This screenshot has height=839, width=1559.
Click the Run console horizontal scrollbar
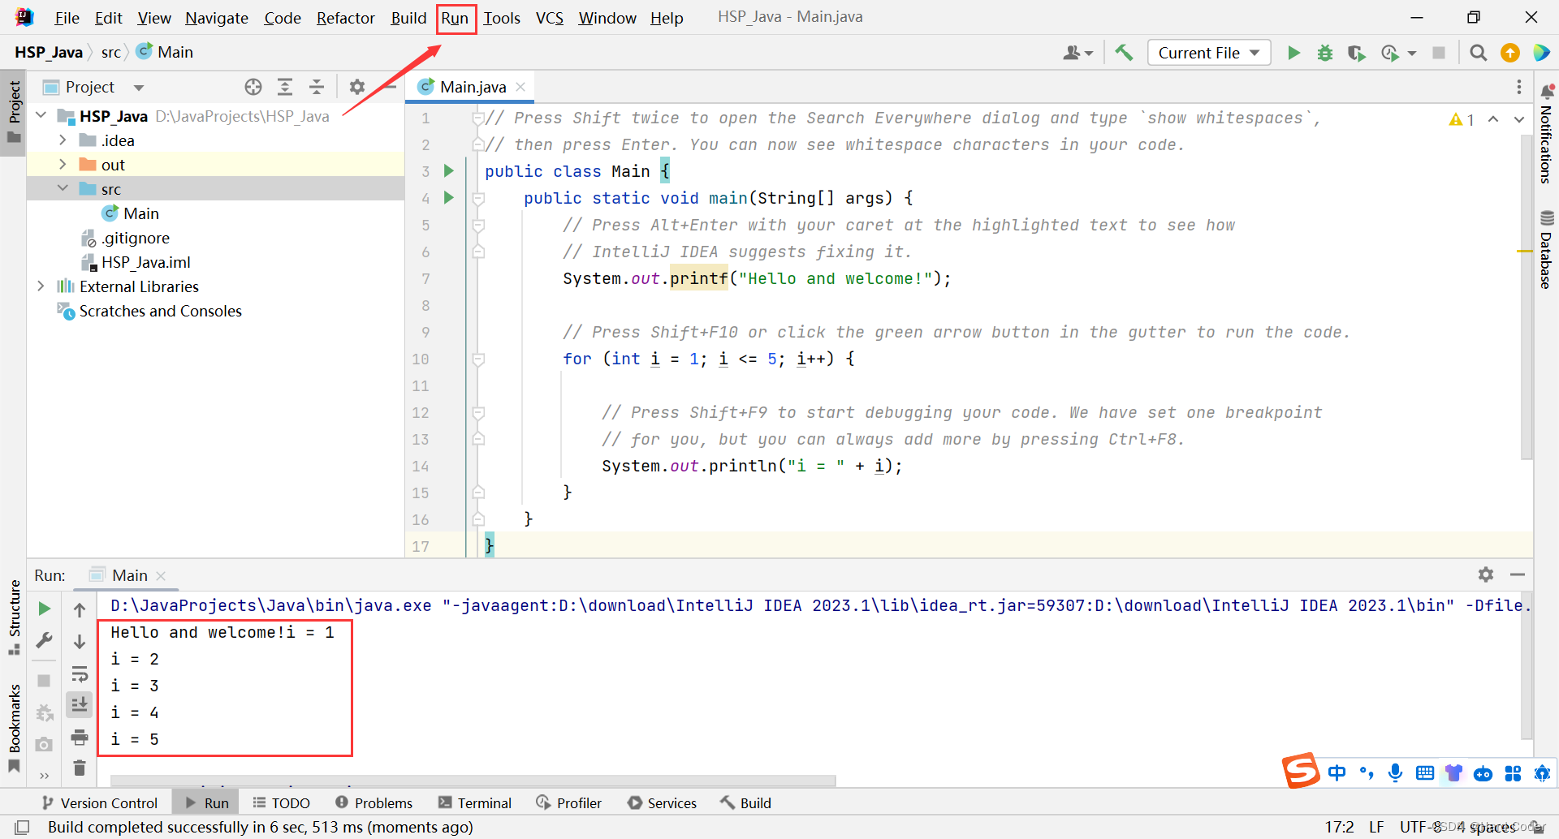point(473,781)
